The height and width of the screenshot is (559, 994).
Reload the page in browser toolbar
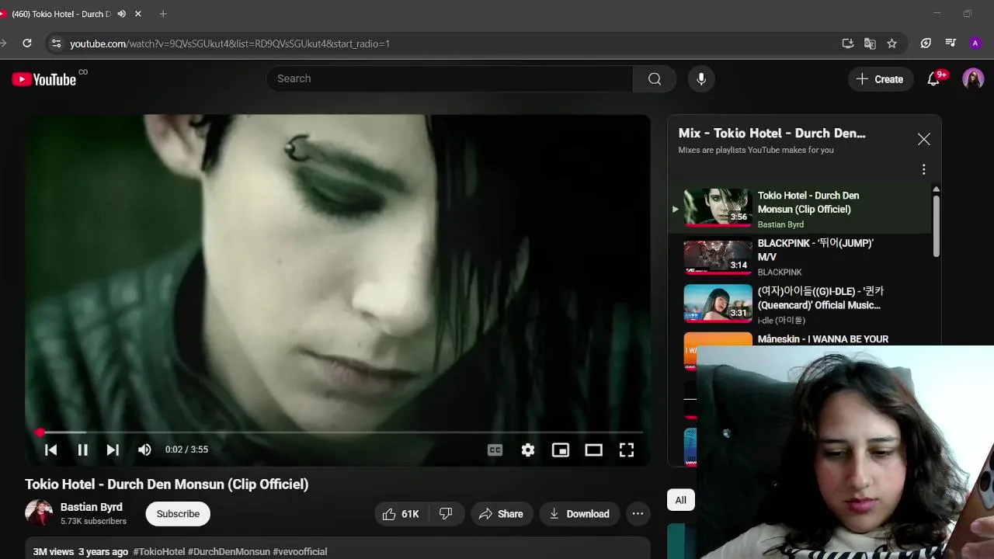tap(27, 43)
